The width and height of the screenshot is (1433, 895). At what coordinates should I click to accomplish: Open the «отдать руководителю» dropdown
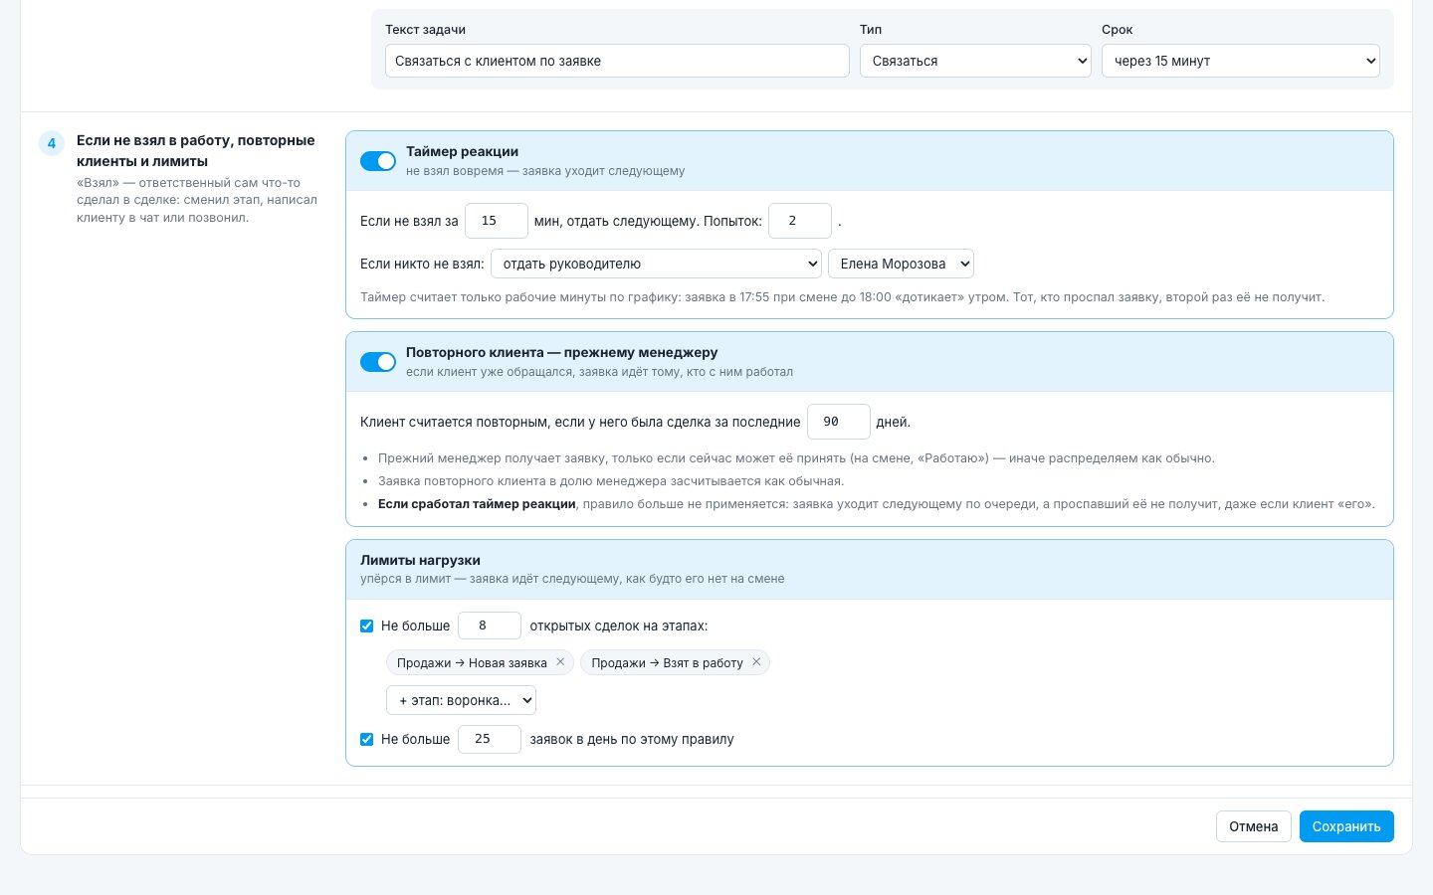coord(656,264)
